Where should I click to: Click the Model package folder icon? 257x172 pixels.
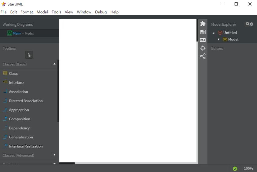225,39
